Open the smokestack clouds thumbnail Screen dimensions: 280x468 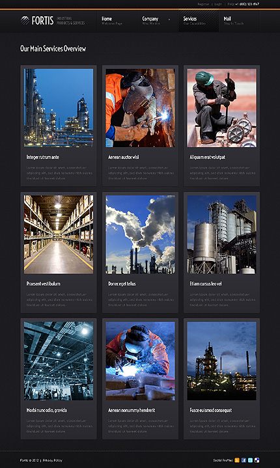140,234
